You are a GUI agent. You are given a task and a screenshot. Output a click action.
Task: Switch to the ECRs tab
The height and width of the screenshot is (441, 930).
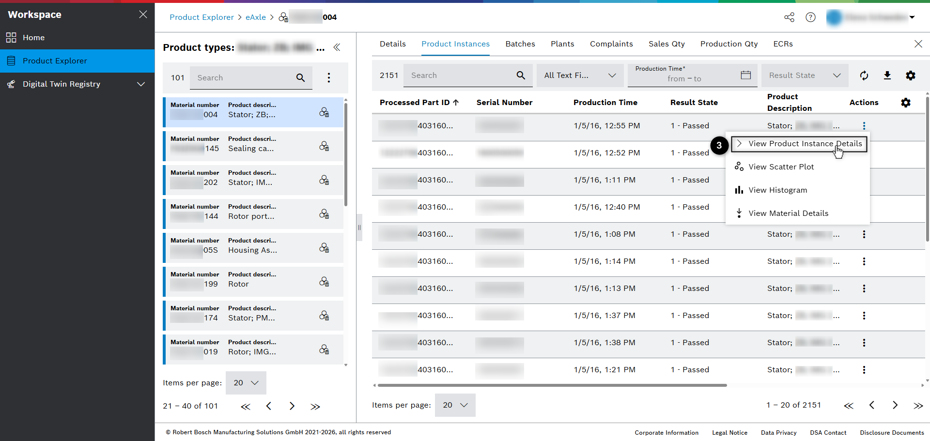click(x=783, y=44)
